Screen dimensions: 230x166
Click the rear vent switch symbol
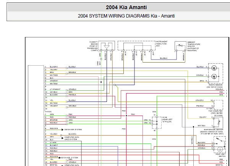(220, 145)
